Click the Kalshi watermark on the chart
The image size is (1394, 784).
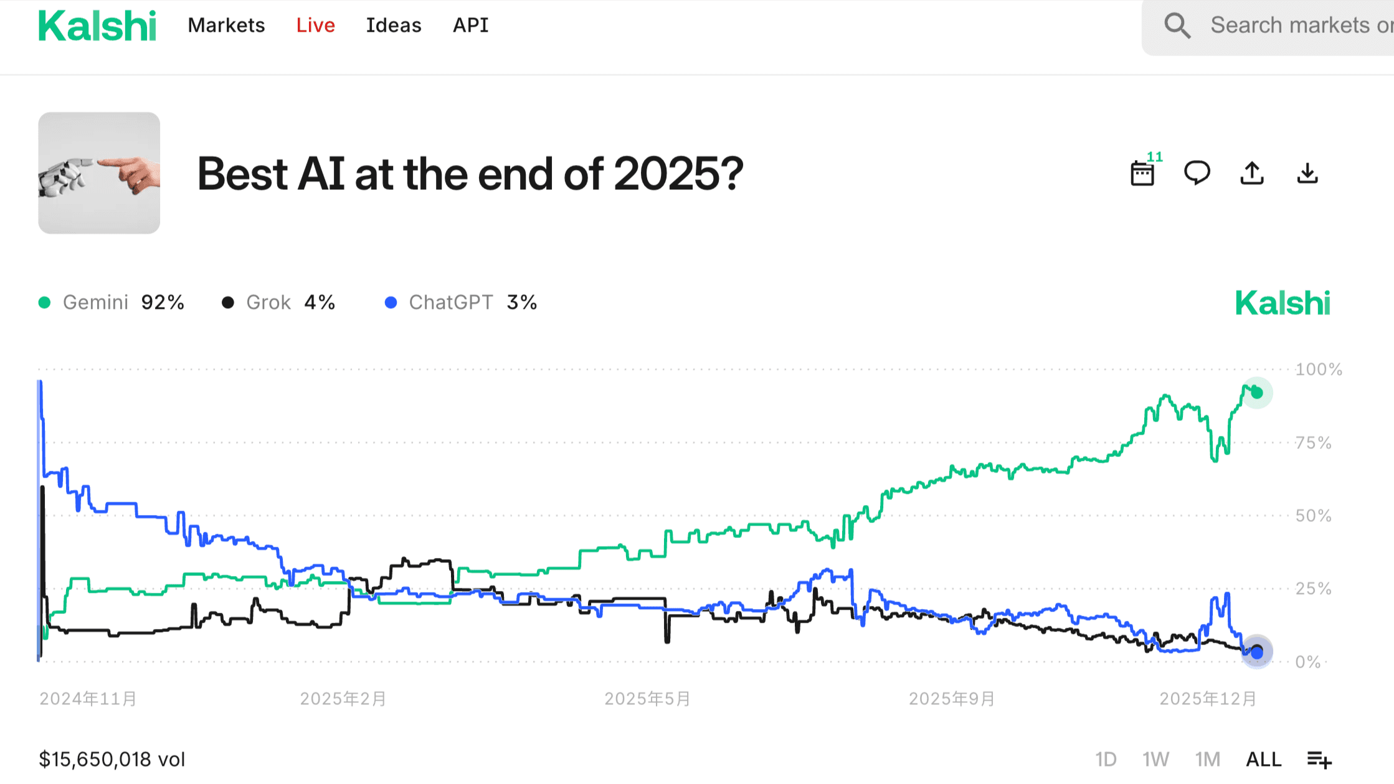click(1282, 303)
